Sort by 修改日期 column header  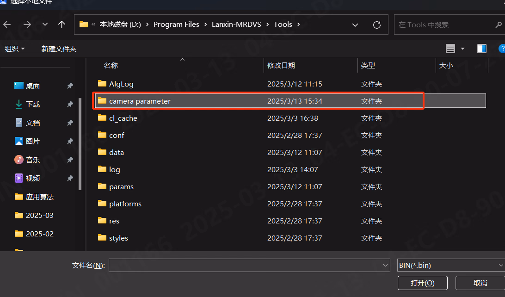pos(281,65)
